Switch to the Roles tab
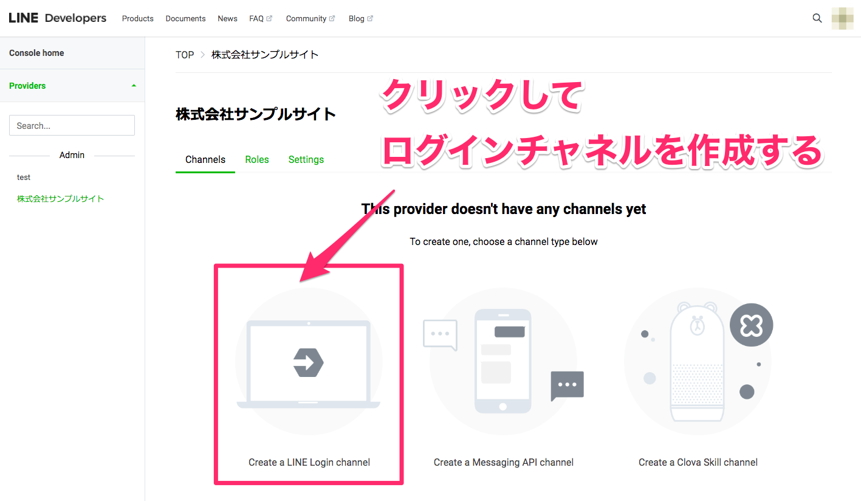The width and height of the screenshot is (861, 501). (x=257, y=159)
